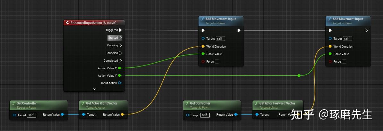
Task: Click the Ongoing execution pin
Action: pos(120,45)
